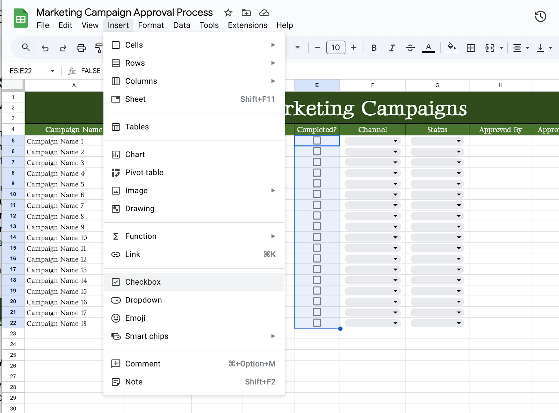Print the spreadsheet
559x413 pixels.
(81, 48)
